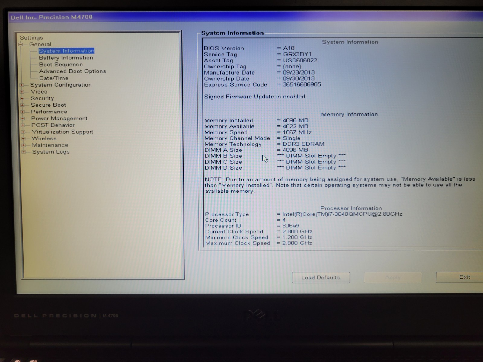Open Boot Sequence settings
Viewport: 483px width, 362px height.
[61, 65]
